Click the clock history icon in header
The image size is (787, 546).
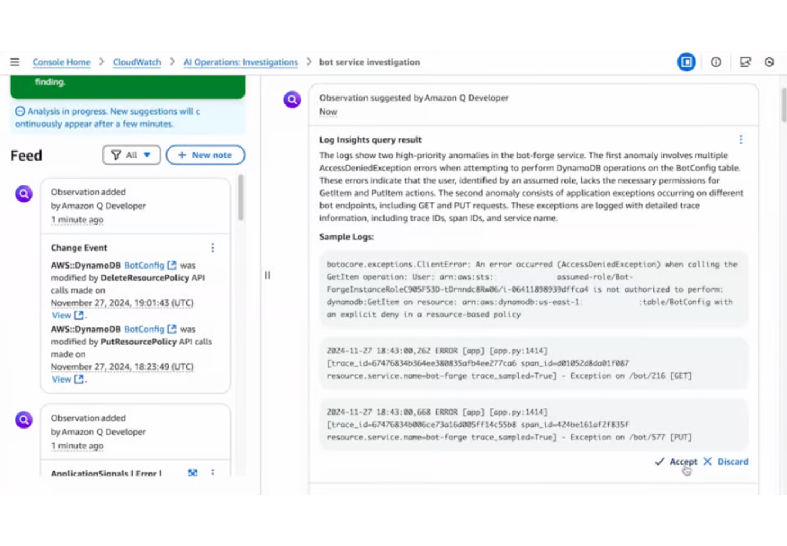(x=770, y=62)
